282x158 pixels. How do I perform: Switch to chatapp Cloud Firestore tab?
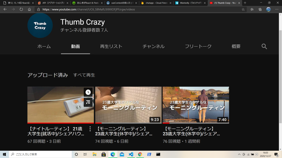point(156,3)
